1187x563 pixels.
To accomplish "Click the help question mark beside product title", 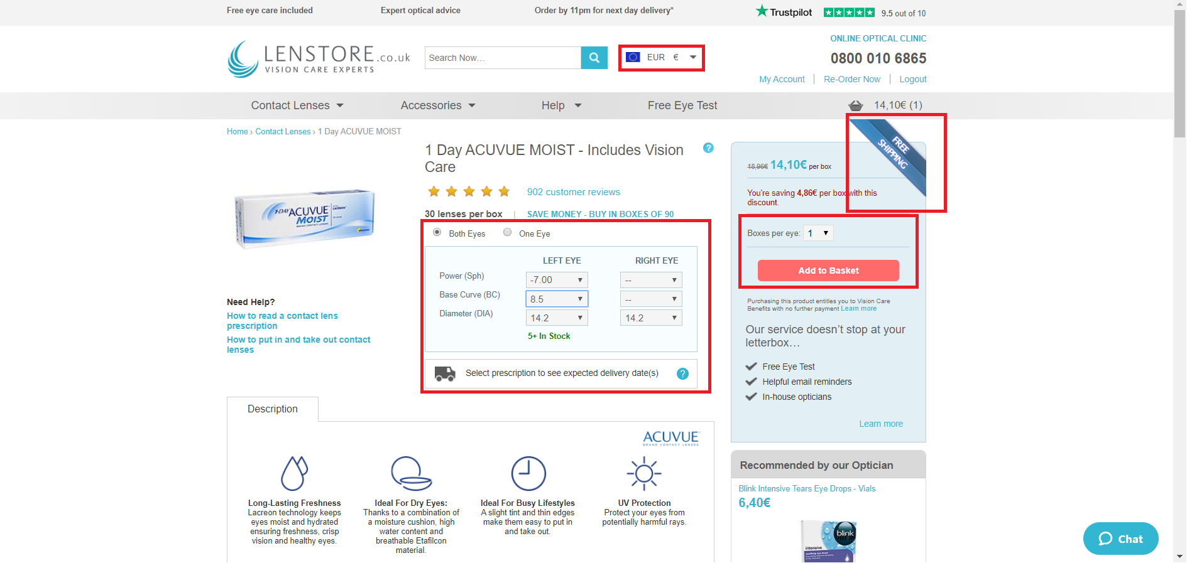I will pos(708,148).
